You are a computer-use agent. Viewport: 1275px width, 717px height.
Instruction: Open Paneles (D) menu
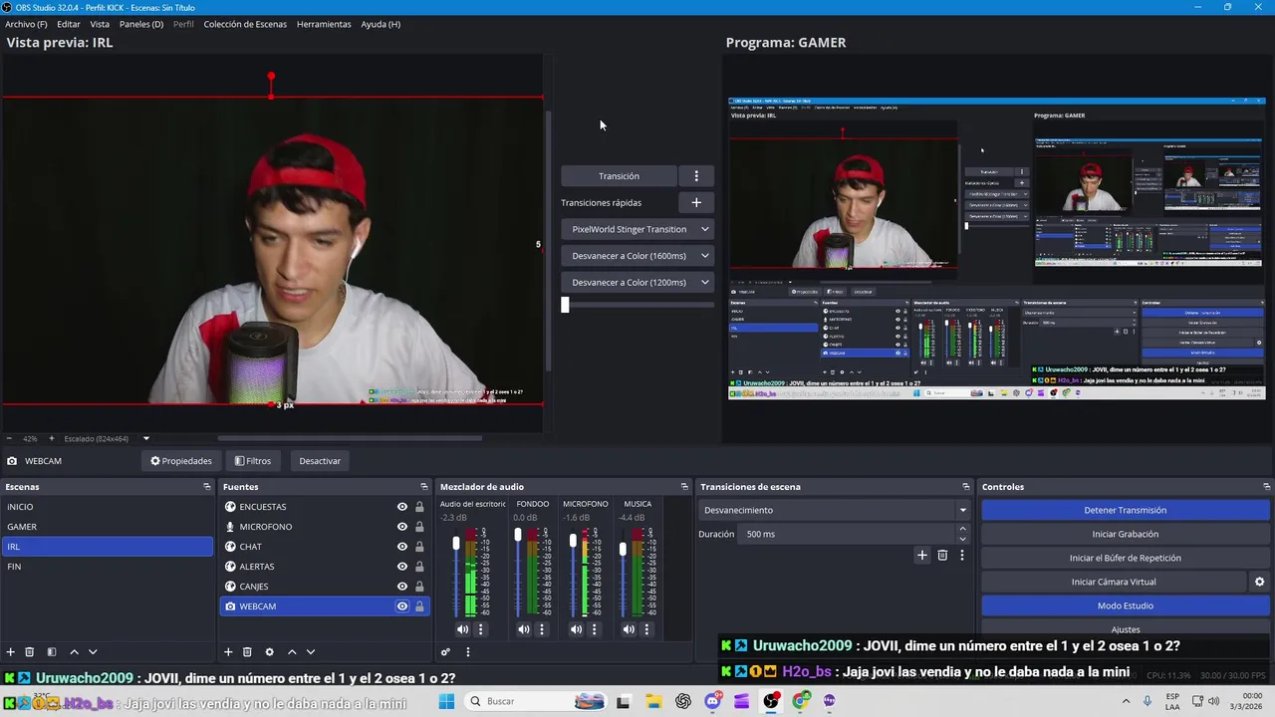click(x=141, y=24)
